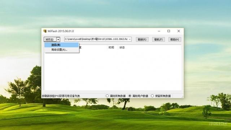This screenshot has width=231, height=130.
Task: Click the 浏览(B) split button
Action: click(50, 39)
